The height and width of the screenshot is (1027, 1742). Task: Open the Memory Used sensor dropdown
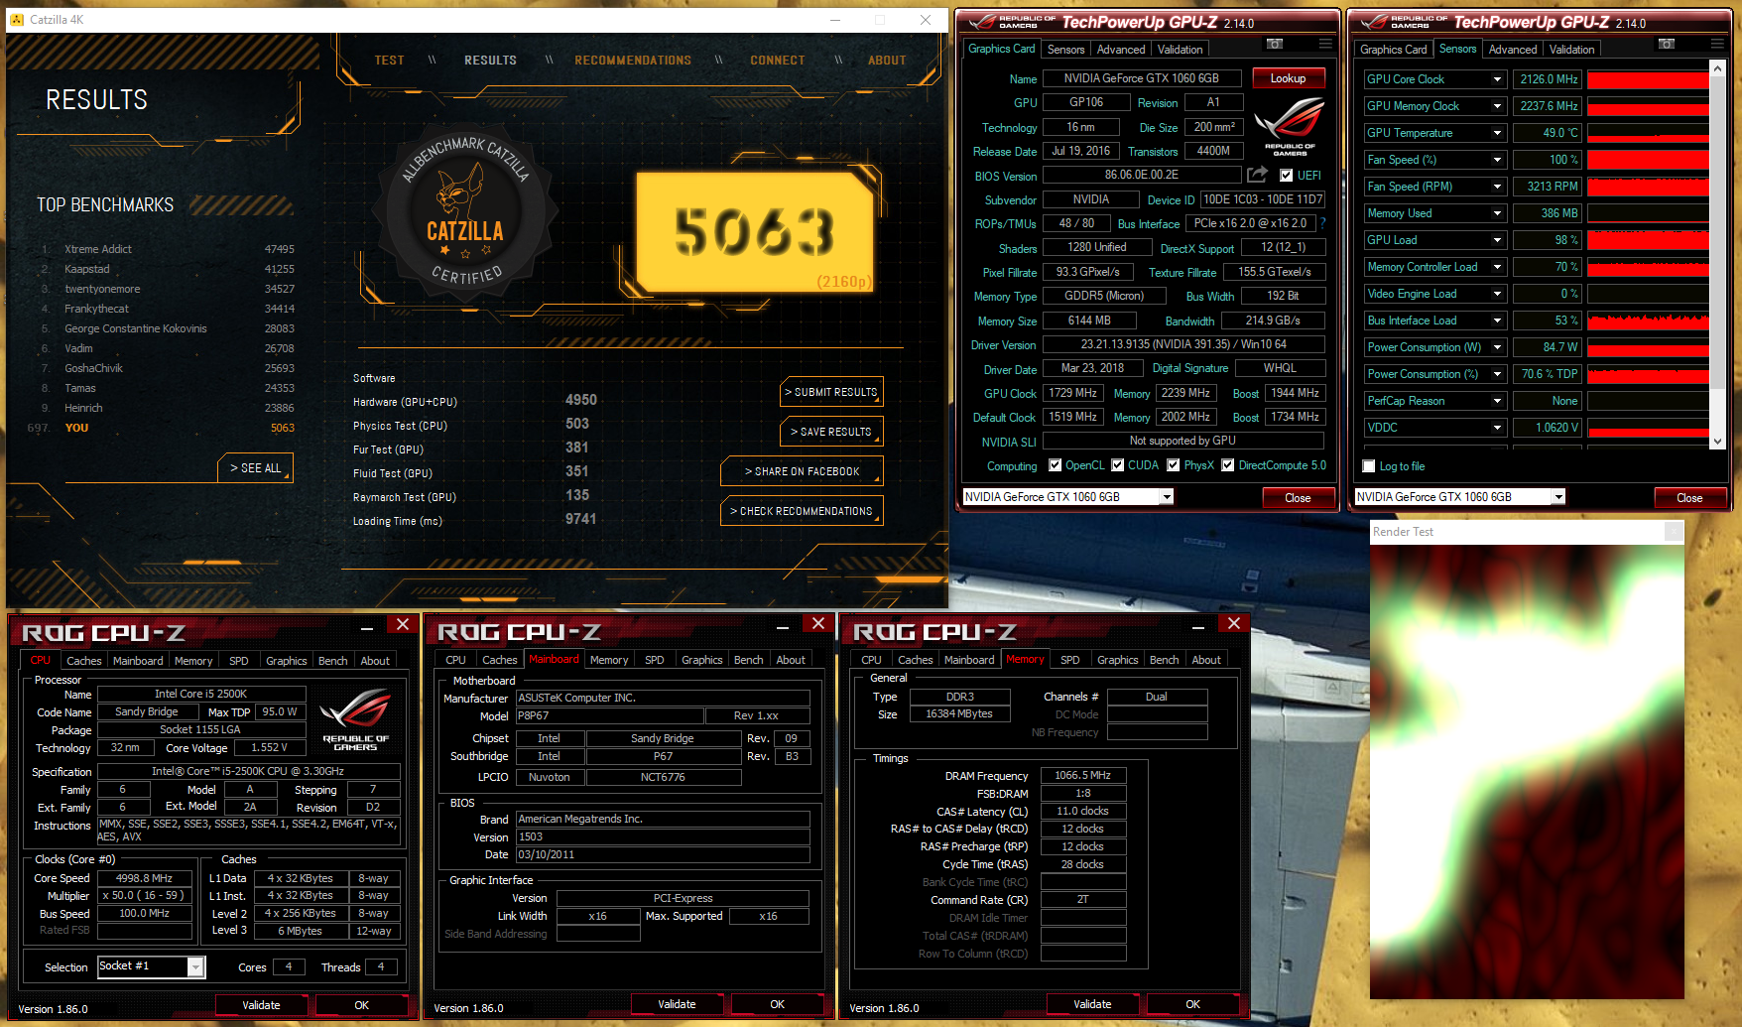coord(1497,213)
